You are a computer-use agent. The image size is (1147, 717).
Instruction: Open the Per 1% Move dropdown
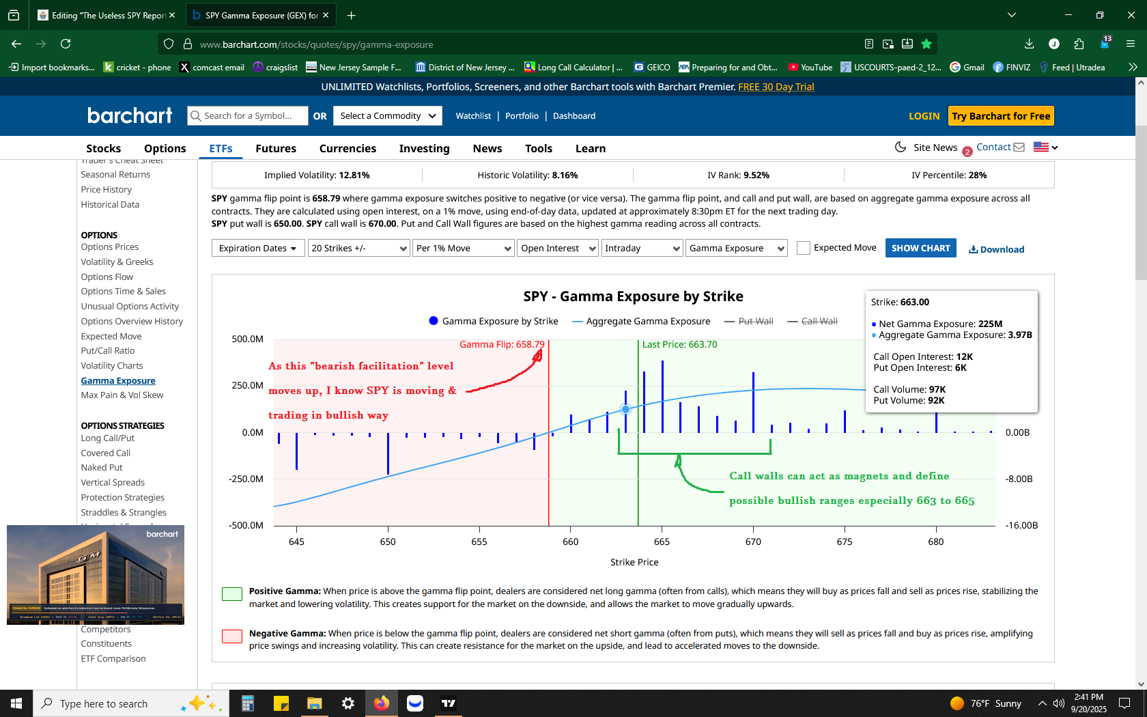(463, 248)
